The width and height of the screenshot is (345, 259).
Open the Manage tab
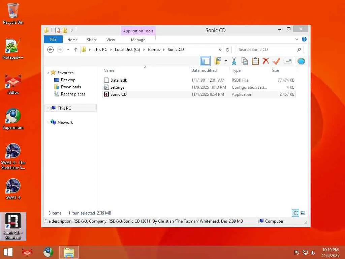[x=138, y=40]
